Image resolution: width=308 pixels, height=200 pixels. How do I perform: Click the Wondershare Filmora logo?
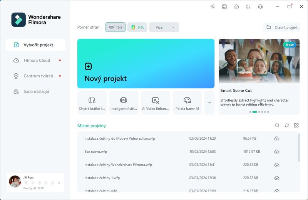[x=36, y=20]
